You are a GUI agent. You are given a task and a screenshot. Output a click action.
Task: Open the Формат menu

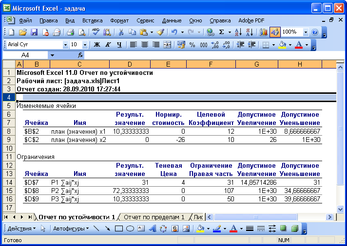(x=119, y=20)
